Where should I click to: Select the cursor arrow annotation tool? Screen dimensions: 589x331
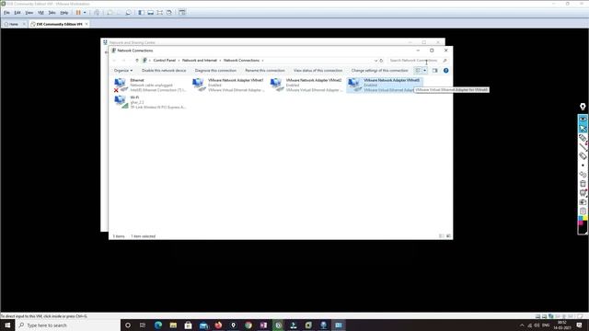click(583, 129)
